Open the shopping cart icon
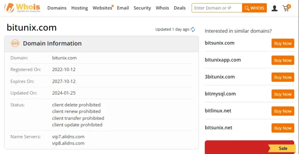The image size is (299, 154). (286, 8)
